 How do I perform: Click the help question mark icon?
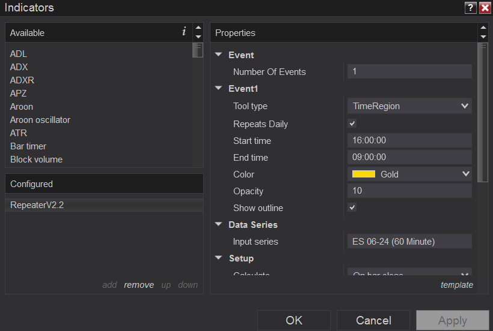471,8
